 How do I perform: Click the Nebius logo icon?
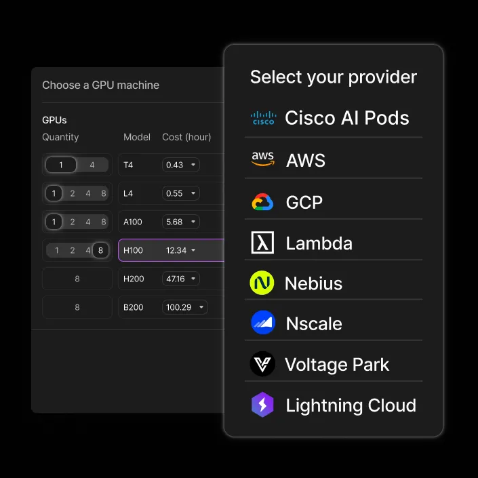262,283
